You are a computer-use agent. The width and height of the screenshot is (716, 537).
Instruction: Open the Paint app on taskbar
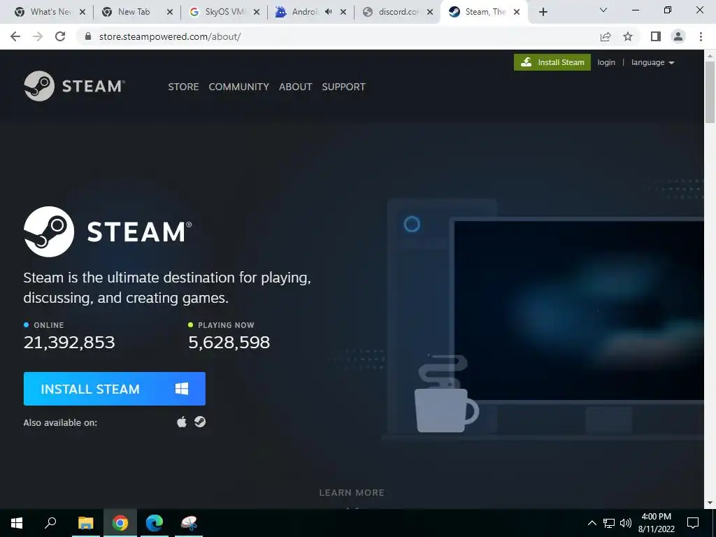tap(189, 523)
